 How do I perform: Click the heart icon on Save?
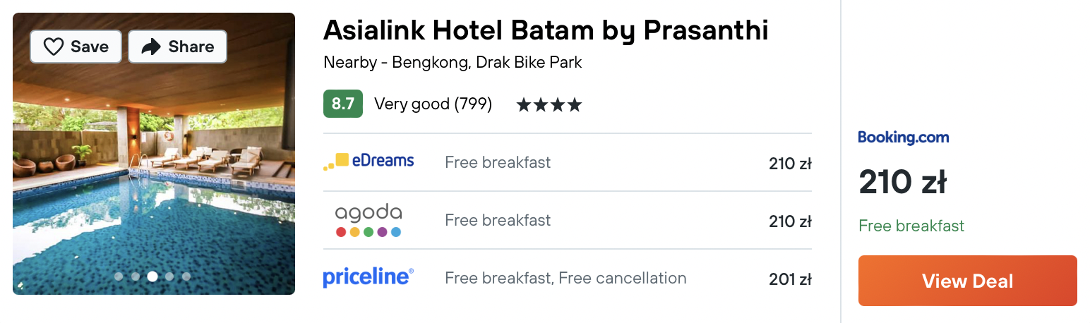point(54,47)
